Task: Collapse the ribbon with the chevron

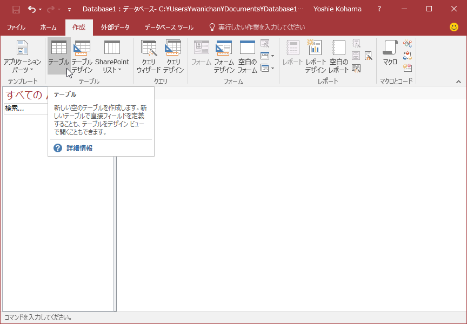Action: 458,82
